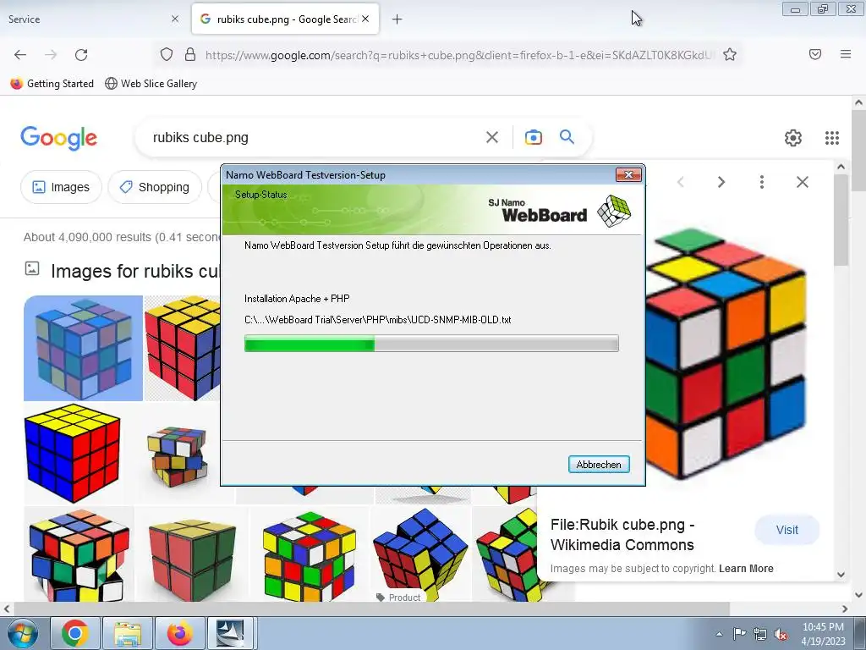Click the padlock site info icon

pos(190,54)
